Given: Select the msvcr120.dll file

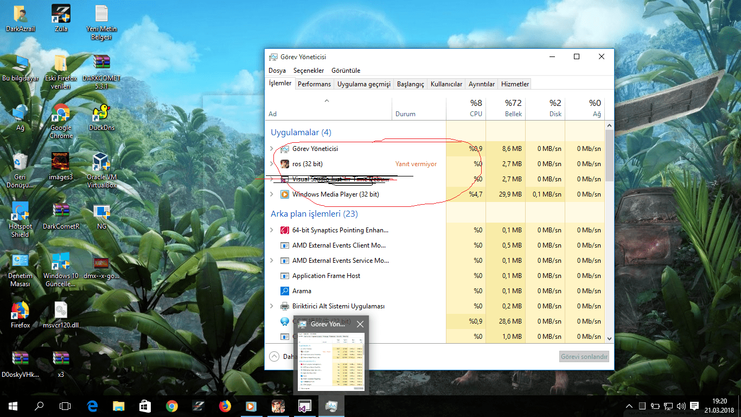Looking at the screenshot, I should pyautogui.click(x=61, y=315).
